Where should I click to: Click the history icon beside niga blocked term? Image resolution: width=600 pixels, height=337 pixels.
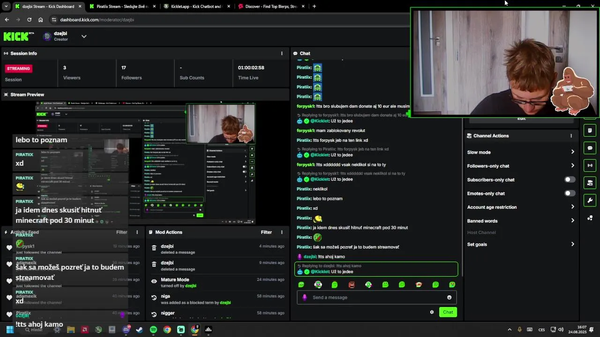[x=154, y=298]
